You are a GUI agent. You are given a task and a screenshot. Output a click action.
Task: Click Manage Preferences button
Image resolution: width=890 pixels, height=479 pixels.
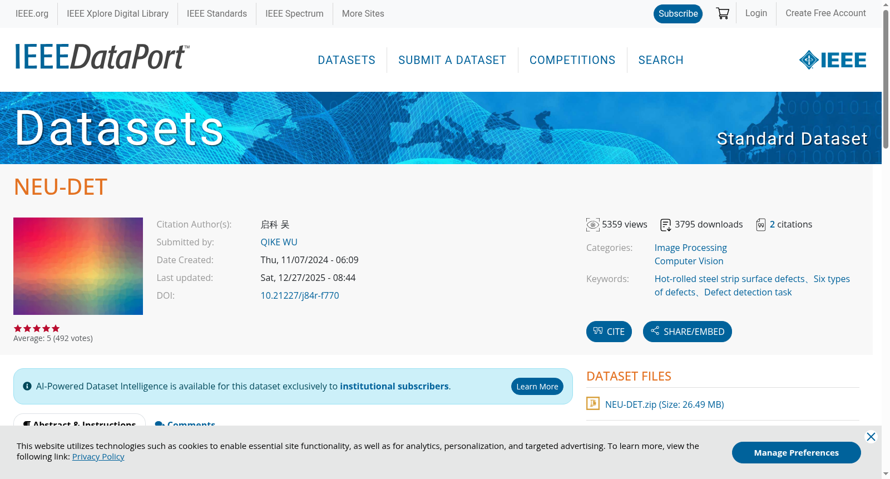pyautogui.click(x=797, y=453)
